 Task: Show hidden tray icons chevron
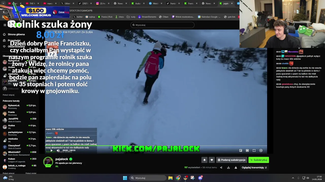(x=293, y=178)
